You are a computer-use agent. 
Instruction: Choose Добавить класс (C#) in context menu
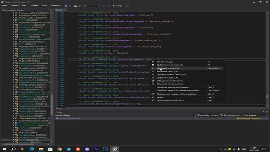click(187, 78)
